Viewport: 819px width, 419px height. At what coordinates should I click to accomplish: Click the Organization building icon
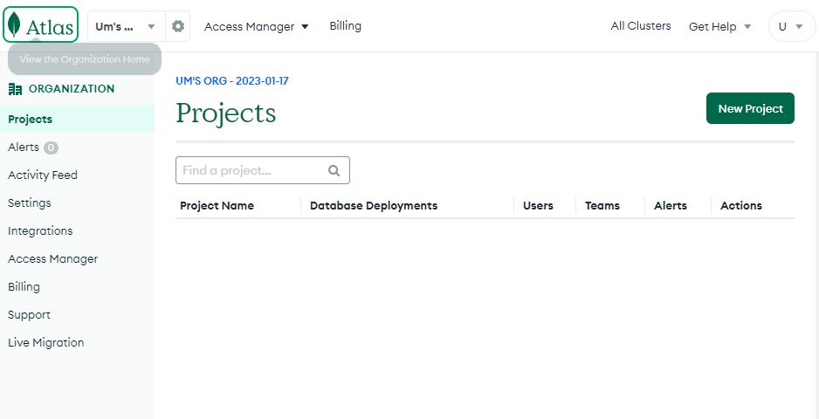point(15,89)
